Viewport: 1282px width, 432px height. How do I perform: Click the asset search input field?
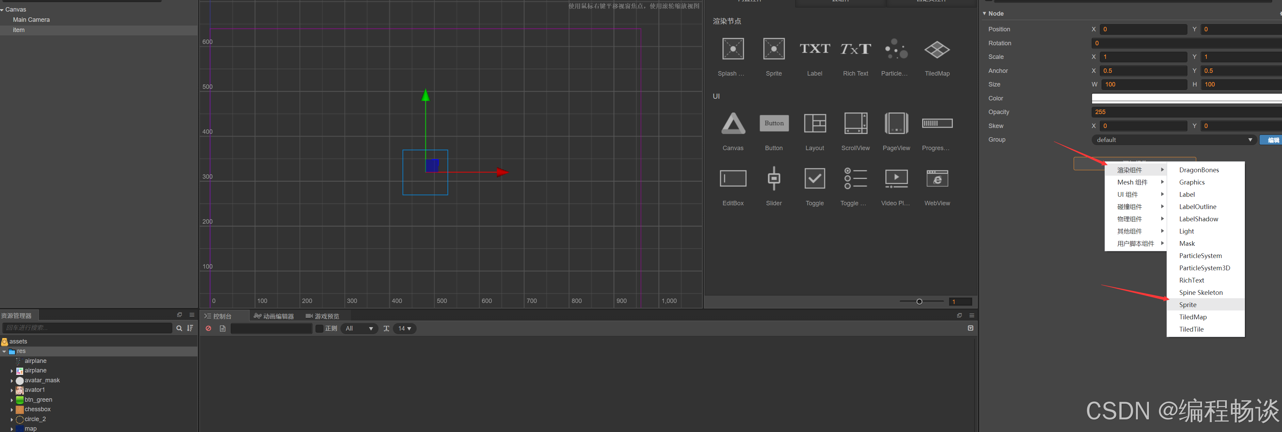(87, 328)
